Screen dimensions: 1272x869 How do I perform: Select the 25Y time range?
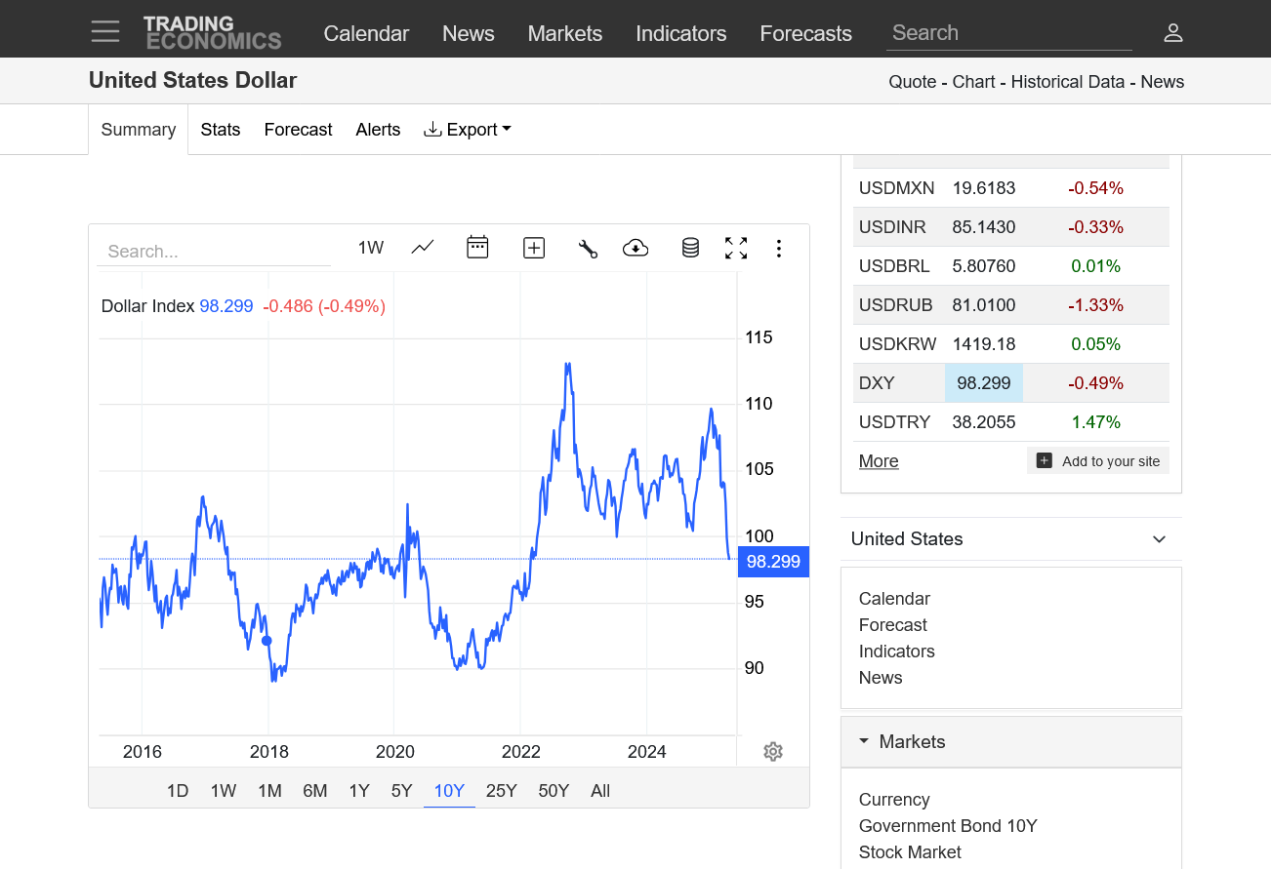click(x=501, y=791)
